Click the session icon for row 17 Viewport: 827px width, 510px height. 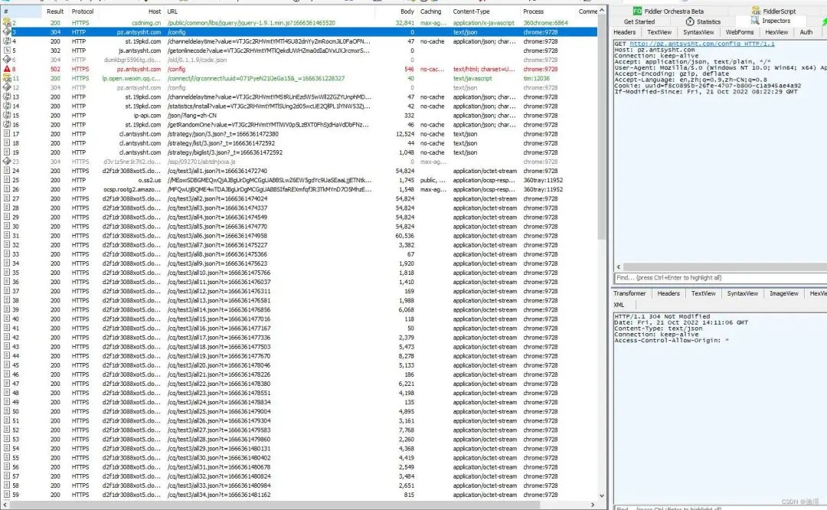click(7, 134)
